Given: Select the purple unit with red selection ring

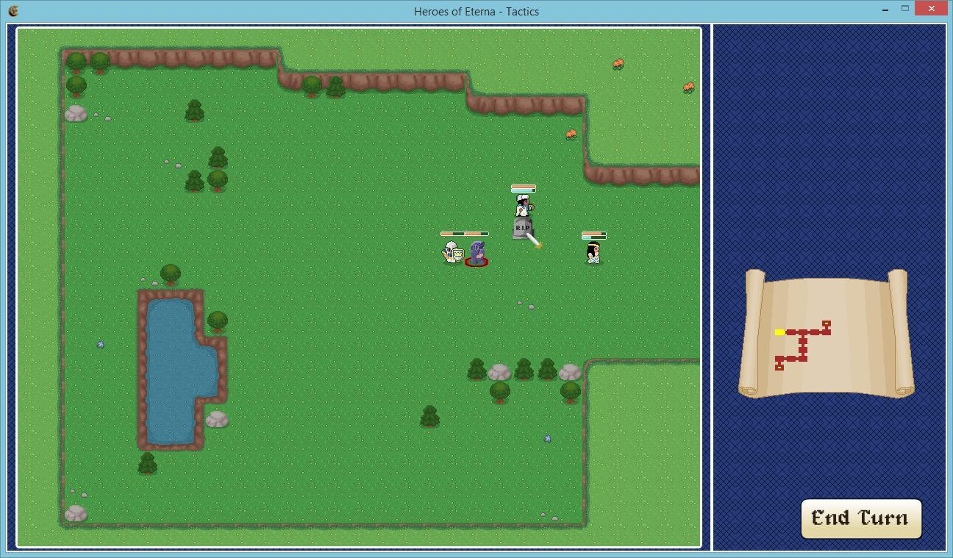Looking at the screenshot, I should [x=476, y=253].
